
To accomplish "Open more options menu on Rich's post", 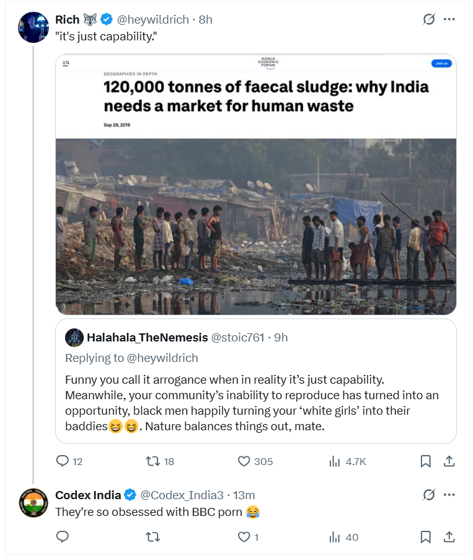I will pos(450,19).
